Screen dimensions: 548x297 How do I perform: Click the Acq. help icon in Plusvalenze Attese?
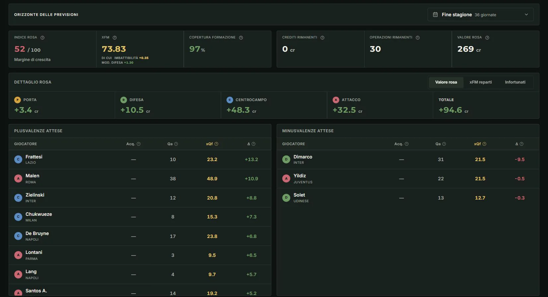pos(139,144)
